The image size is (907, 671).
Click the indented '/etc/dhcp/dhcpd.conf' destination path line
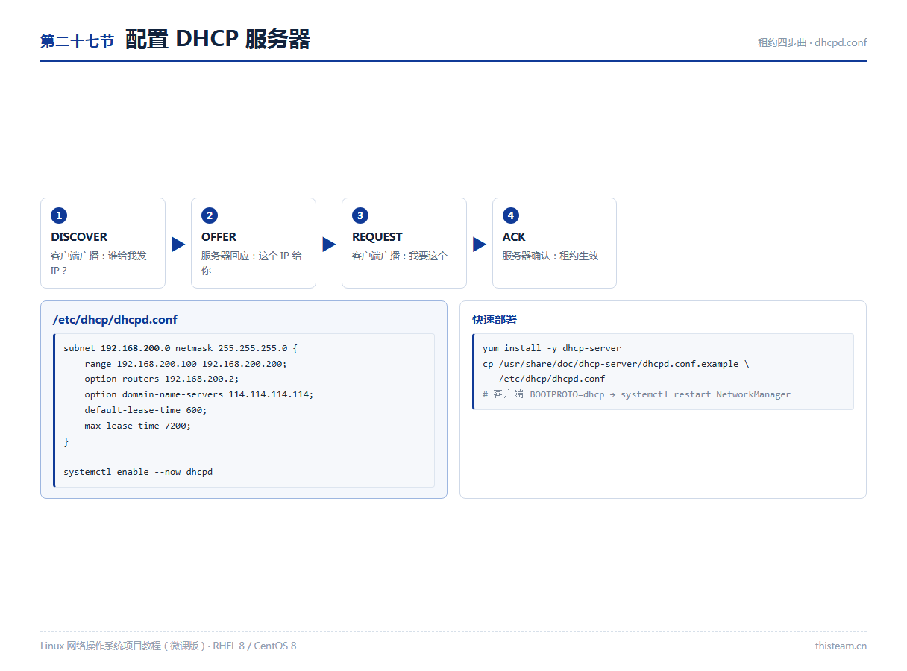pyautogui.click(x=552, y=379)
